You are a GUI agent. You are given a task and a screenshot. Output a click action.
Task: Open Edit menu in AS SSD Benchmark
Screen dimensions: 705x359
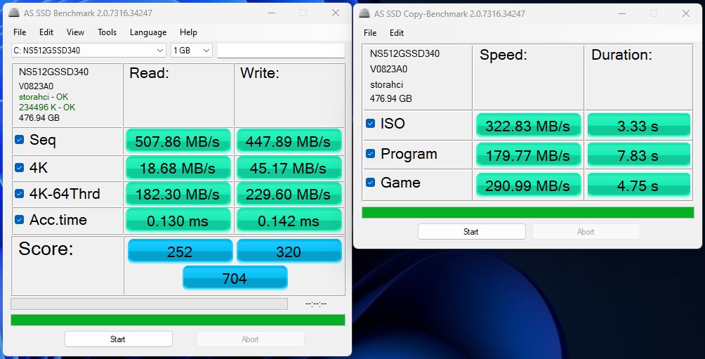46,32
